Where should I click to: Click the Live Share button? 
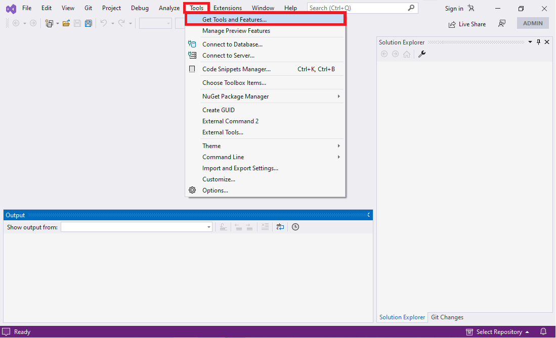click(467, 24)
